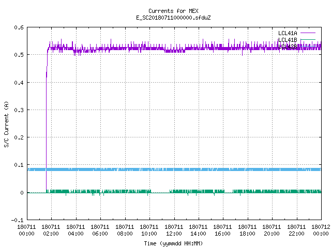This screenshot has width=331, height=248.
Task: Click the 180712 00:00 time tick label
Action: tap(321, 230)
